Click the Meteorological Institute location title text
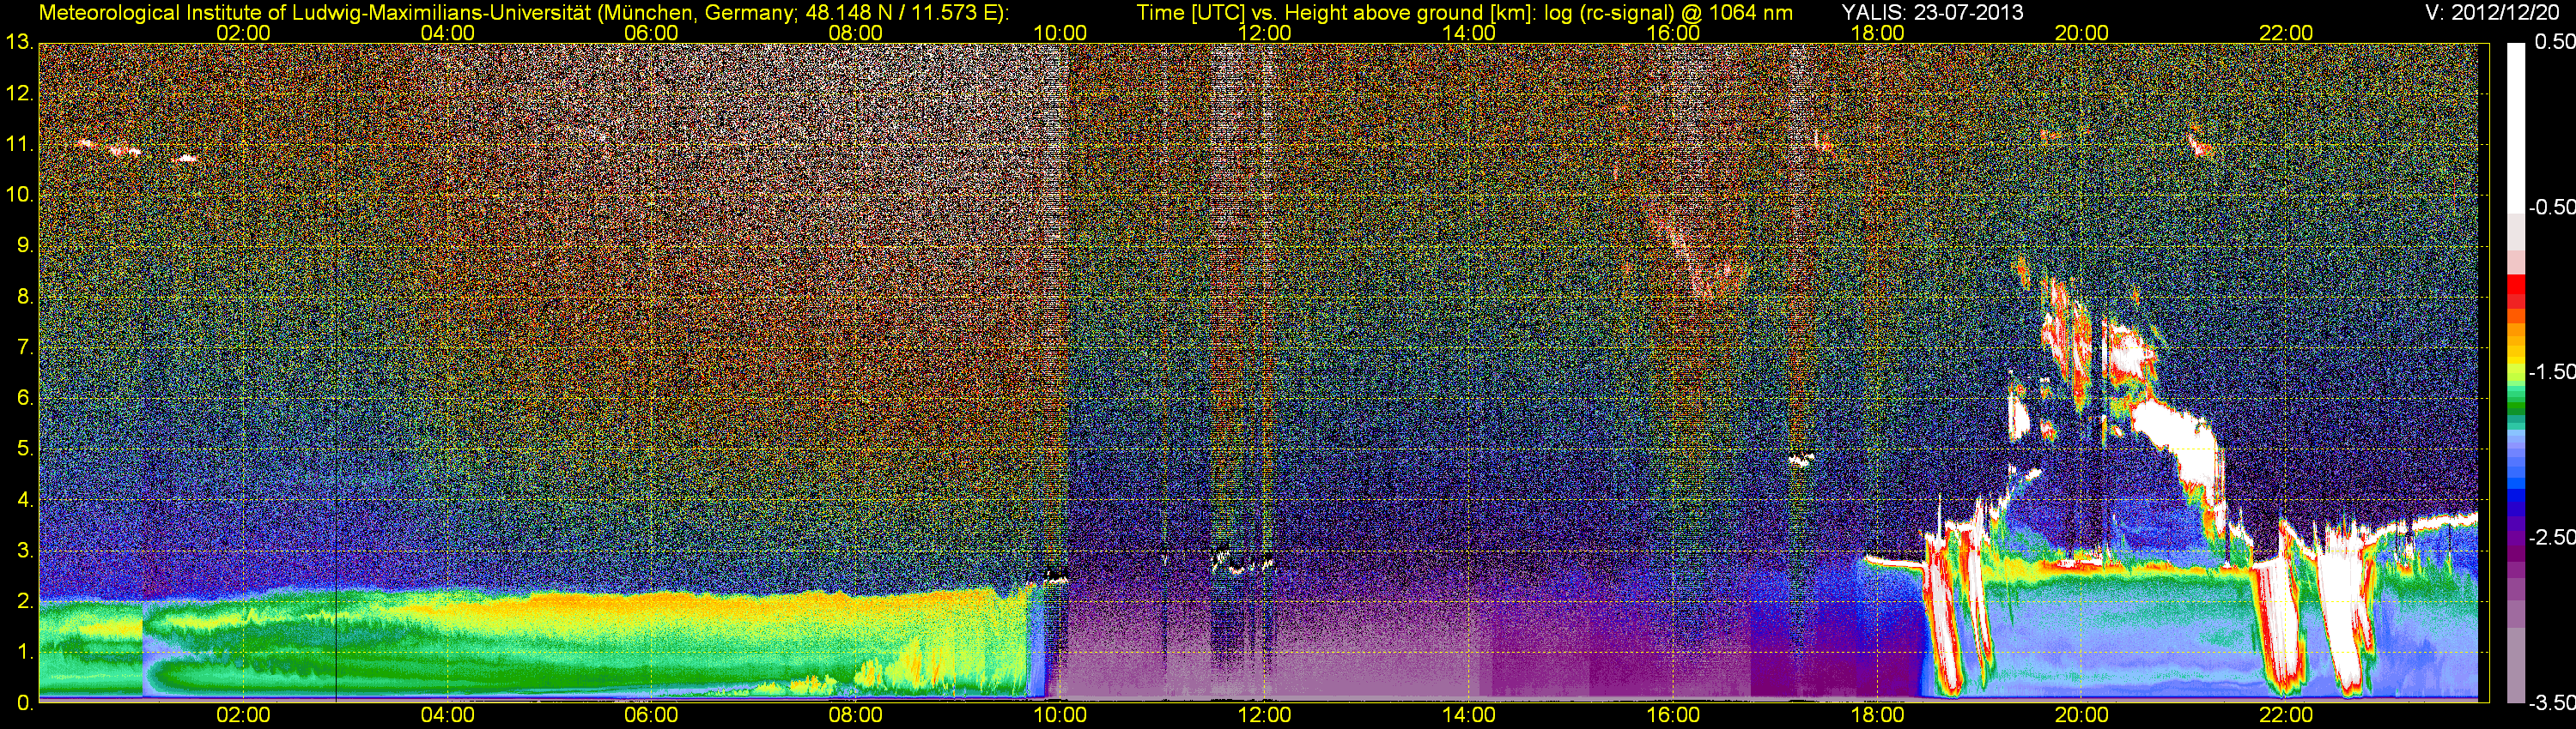This screenshot has height=729, width=2576. (x=524, y=13)
